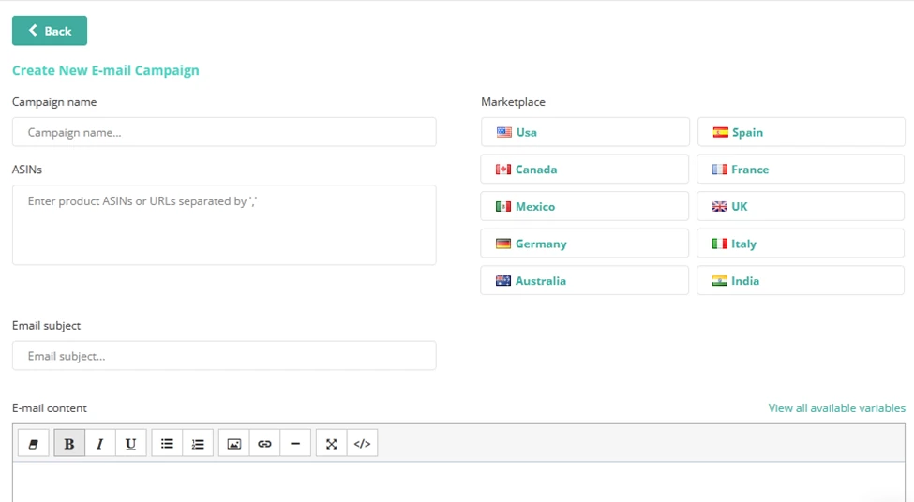The image size is (914, 502).
Task: Click the E-mail content label
Action: coord(50,408)
